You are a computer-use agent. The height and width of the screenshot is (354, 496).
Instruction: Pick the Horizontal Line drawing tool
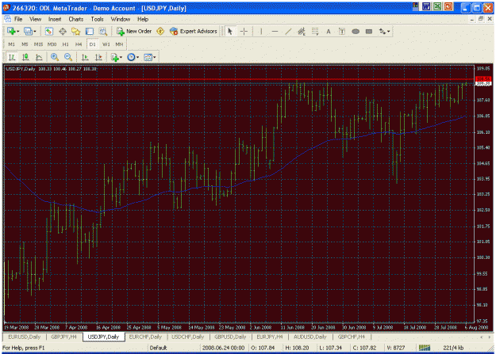point(275,31)
